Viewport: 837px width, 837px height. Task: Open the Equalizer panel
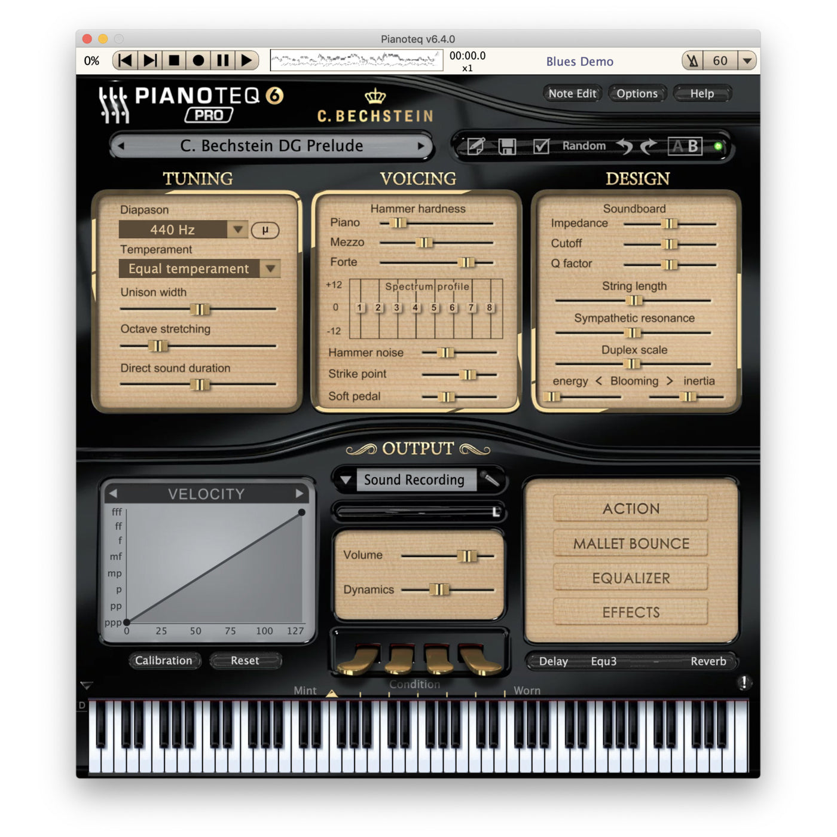point(630,578)
